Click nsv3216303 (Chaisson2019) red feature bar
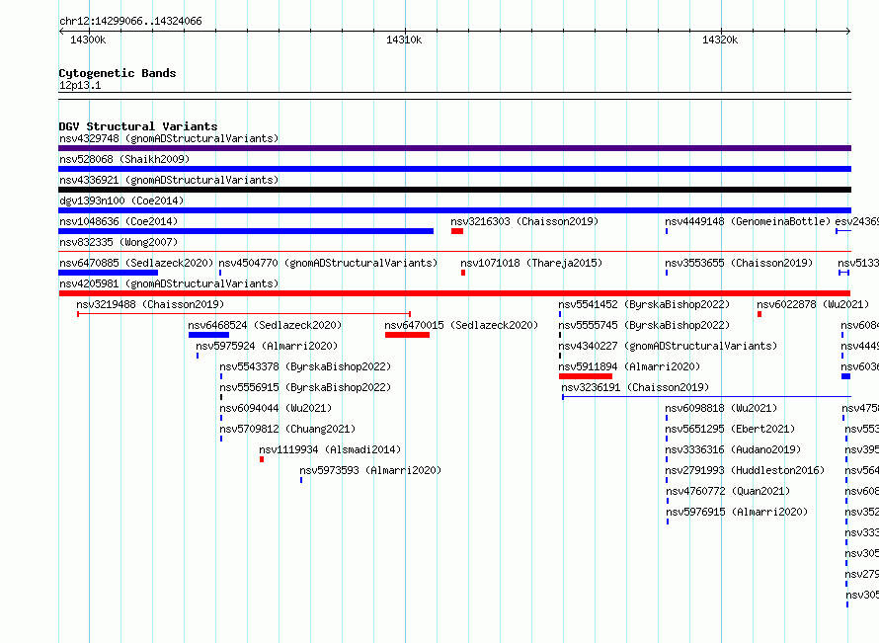 click(x=457, y=231)
